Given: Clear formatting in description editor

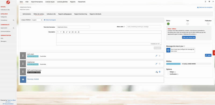Looking at the screenshot, I should pos(79,32).
